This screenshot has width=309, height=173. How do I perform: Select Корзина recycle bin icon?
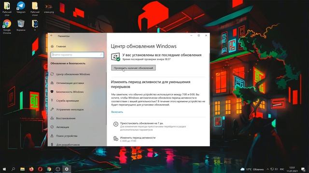tap(21, 25)
